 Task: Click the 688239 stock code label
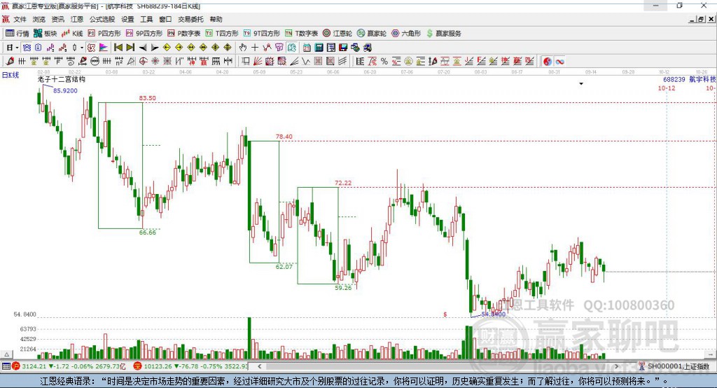[x=674, y=79]
